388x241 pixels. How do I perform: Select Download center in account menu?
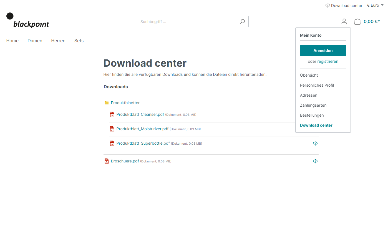click(316, 125)
